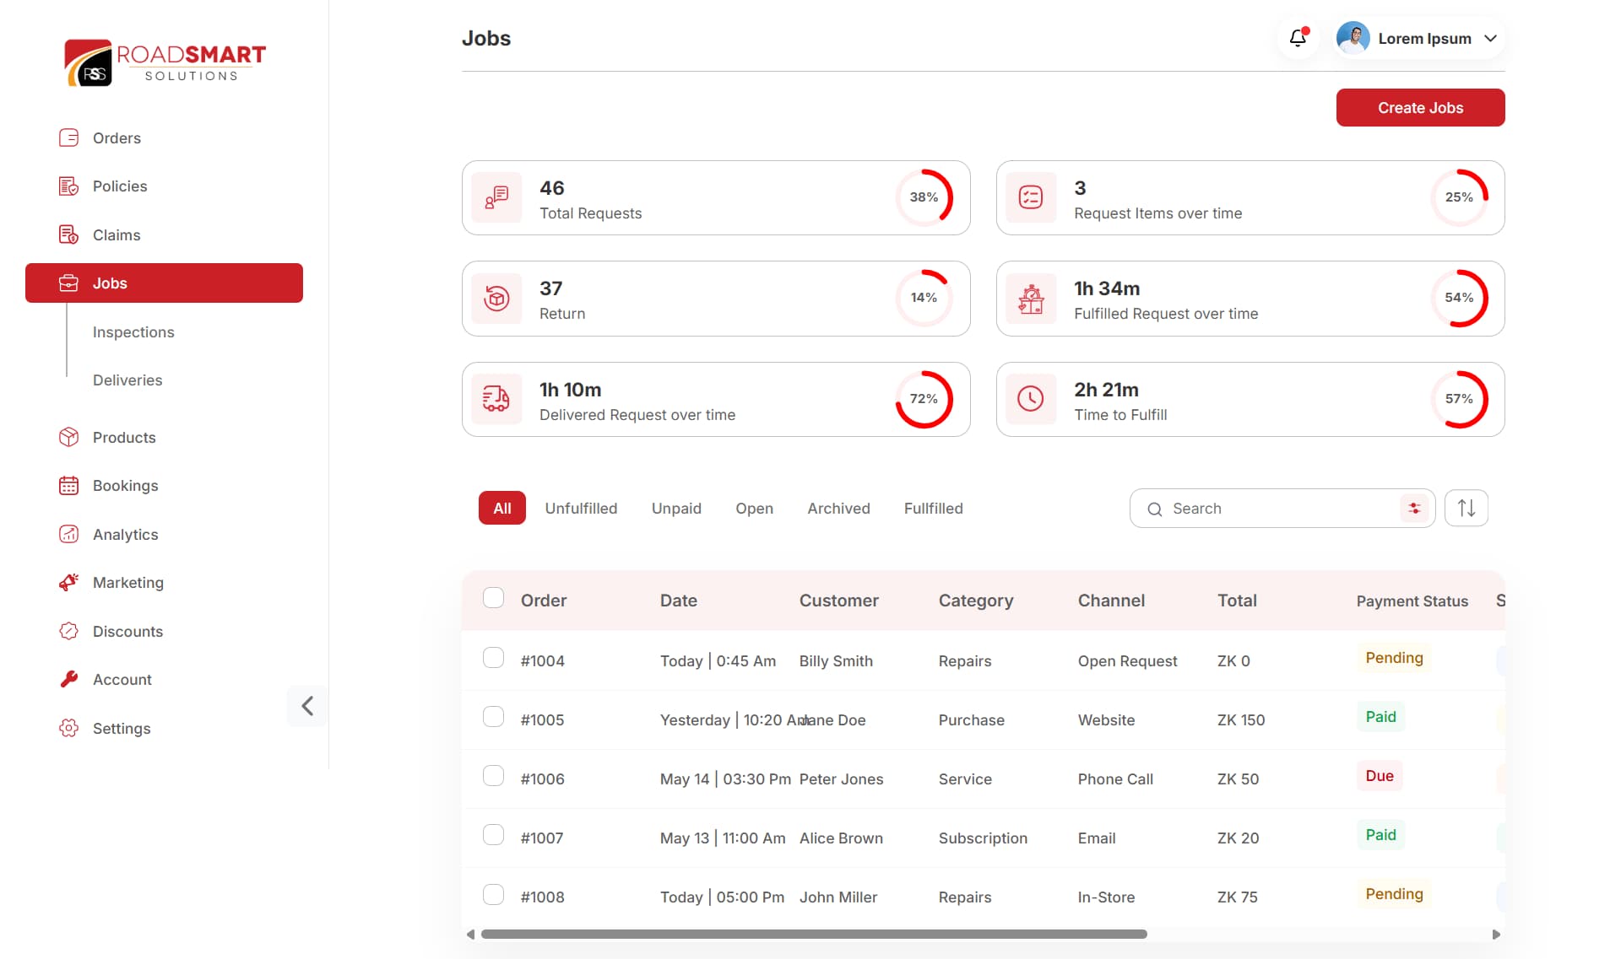Click the Policies sidebar icon
The height and width of the screenshot is (959, 1621).
[68, 186]
